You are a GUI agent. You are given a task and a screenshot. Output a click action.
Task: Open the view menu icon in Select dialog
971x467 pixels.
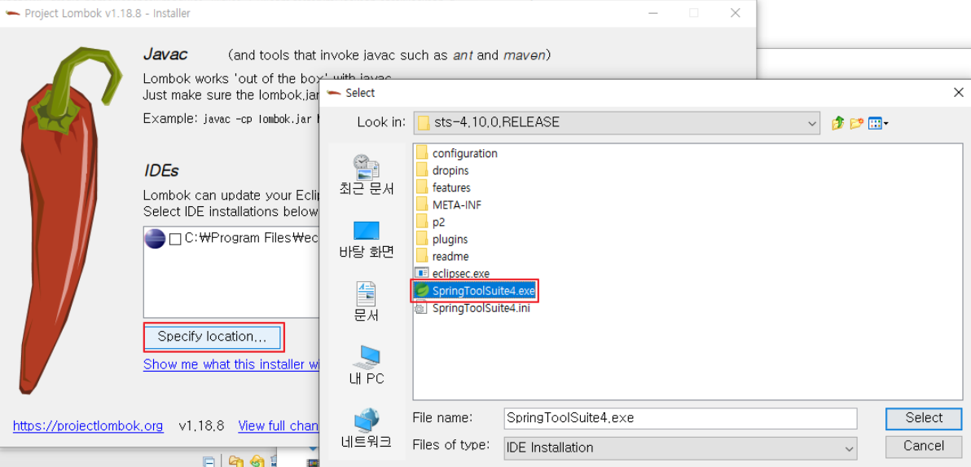(x=878, y=122)
